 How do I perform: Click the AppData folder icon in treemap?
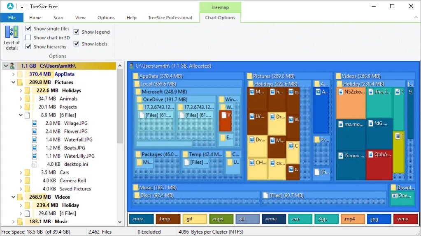135,76
